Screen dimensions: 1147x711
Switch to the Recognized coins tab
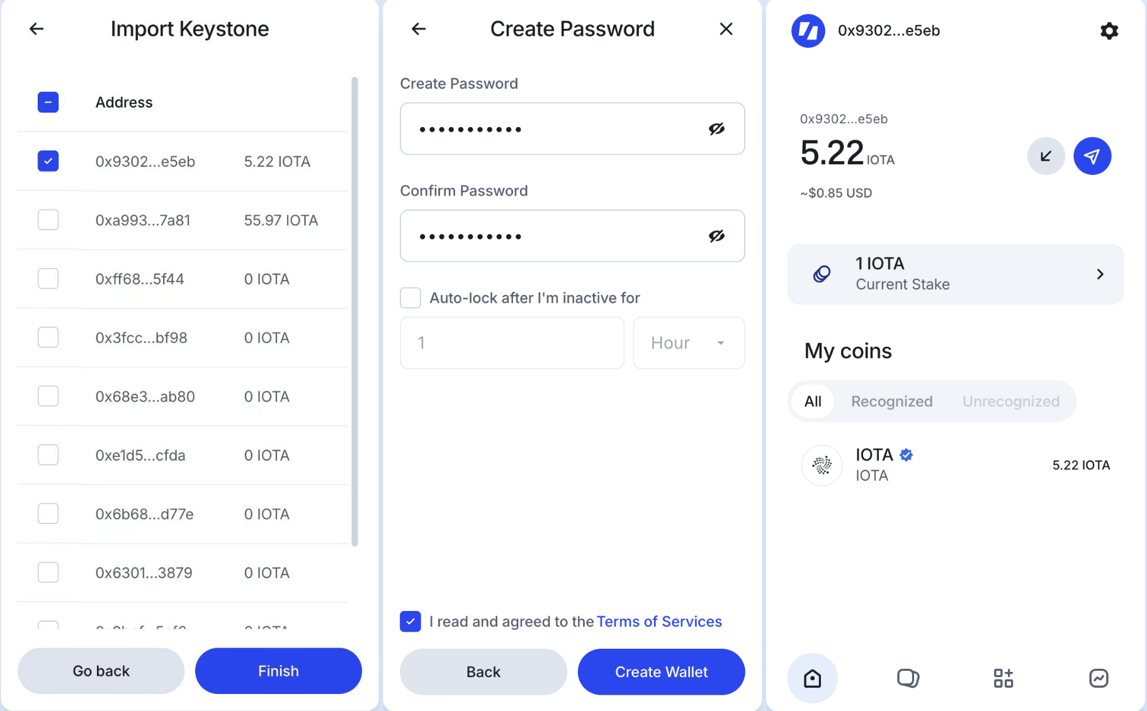tap(891, 401)
